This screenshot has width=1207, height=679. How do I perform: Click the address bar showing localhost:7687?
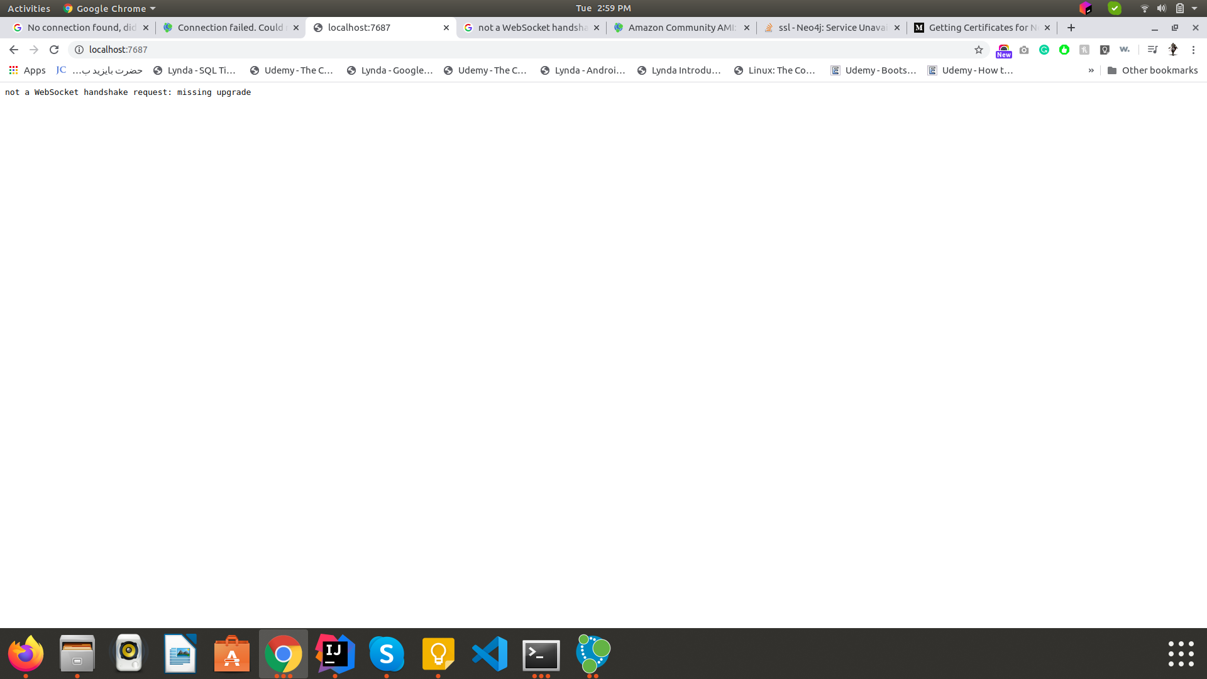(x=503, y=50)
